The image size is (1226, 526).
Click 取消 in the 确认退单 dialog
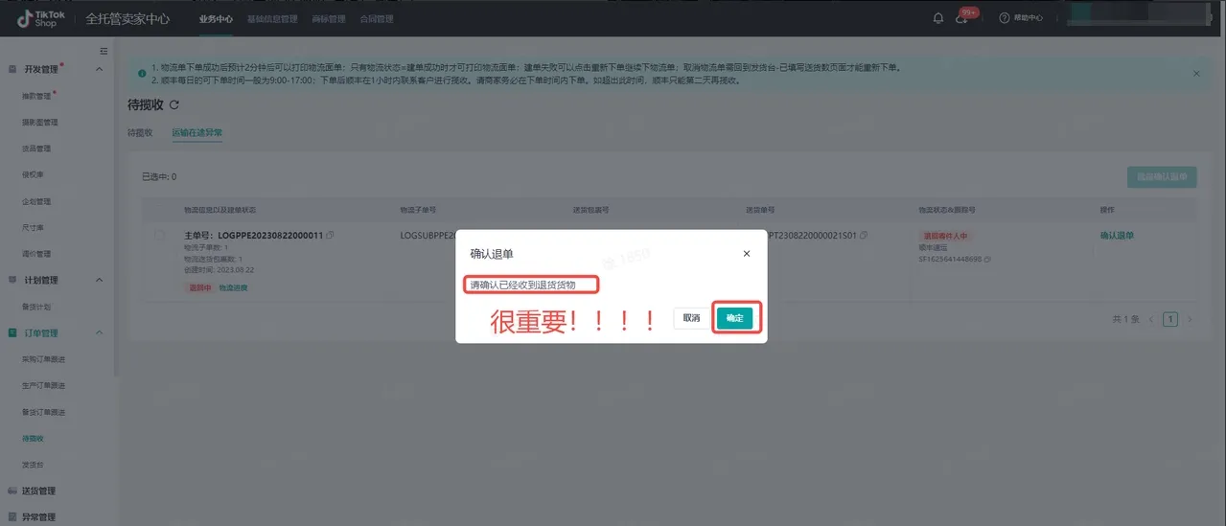[691, 318]
